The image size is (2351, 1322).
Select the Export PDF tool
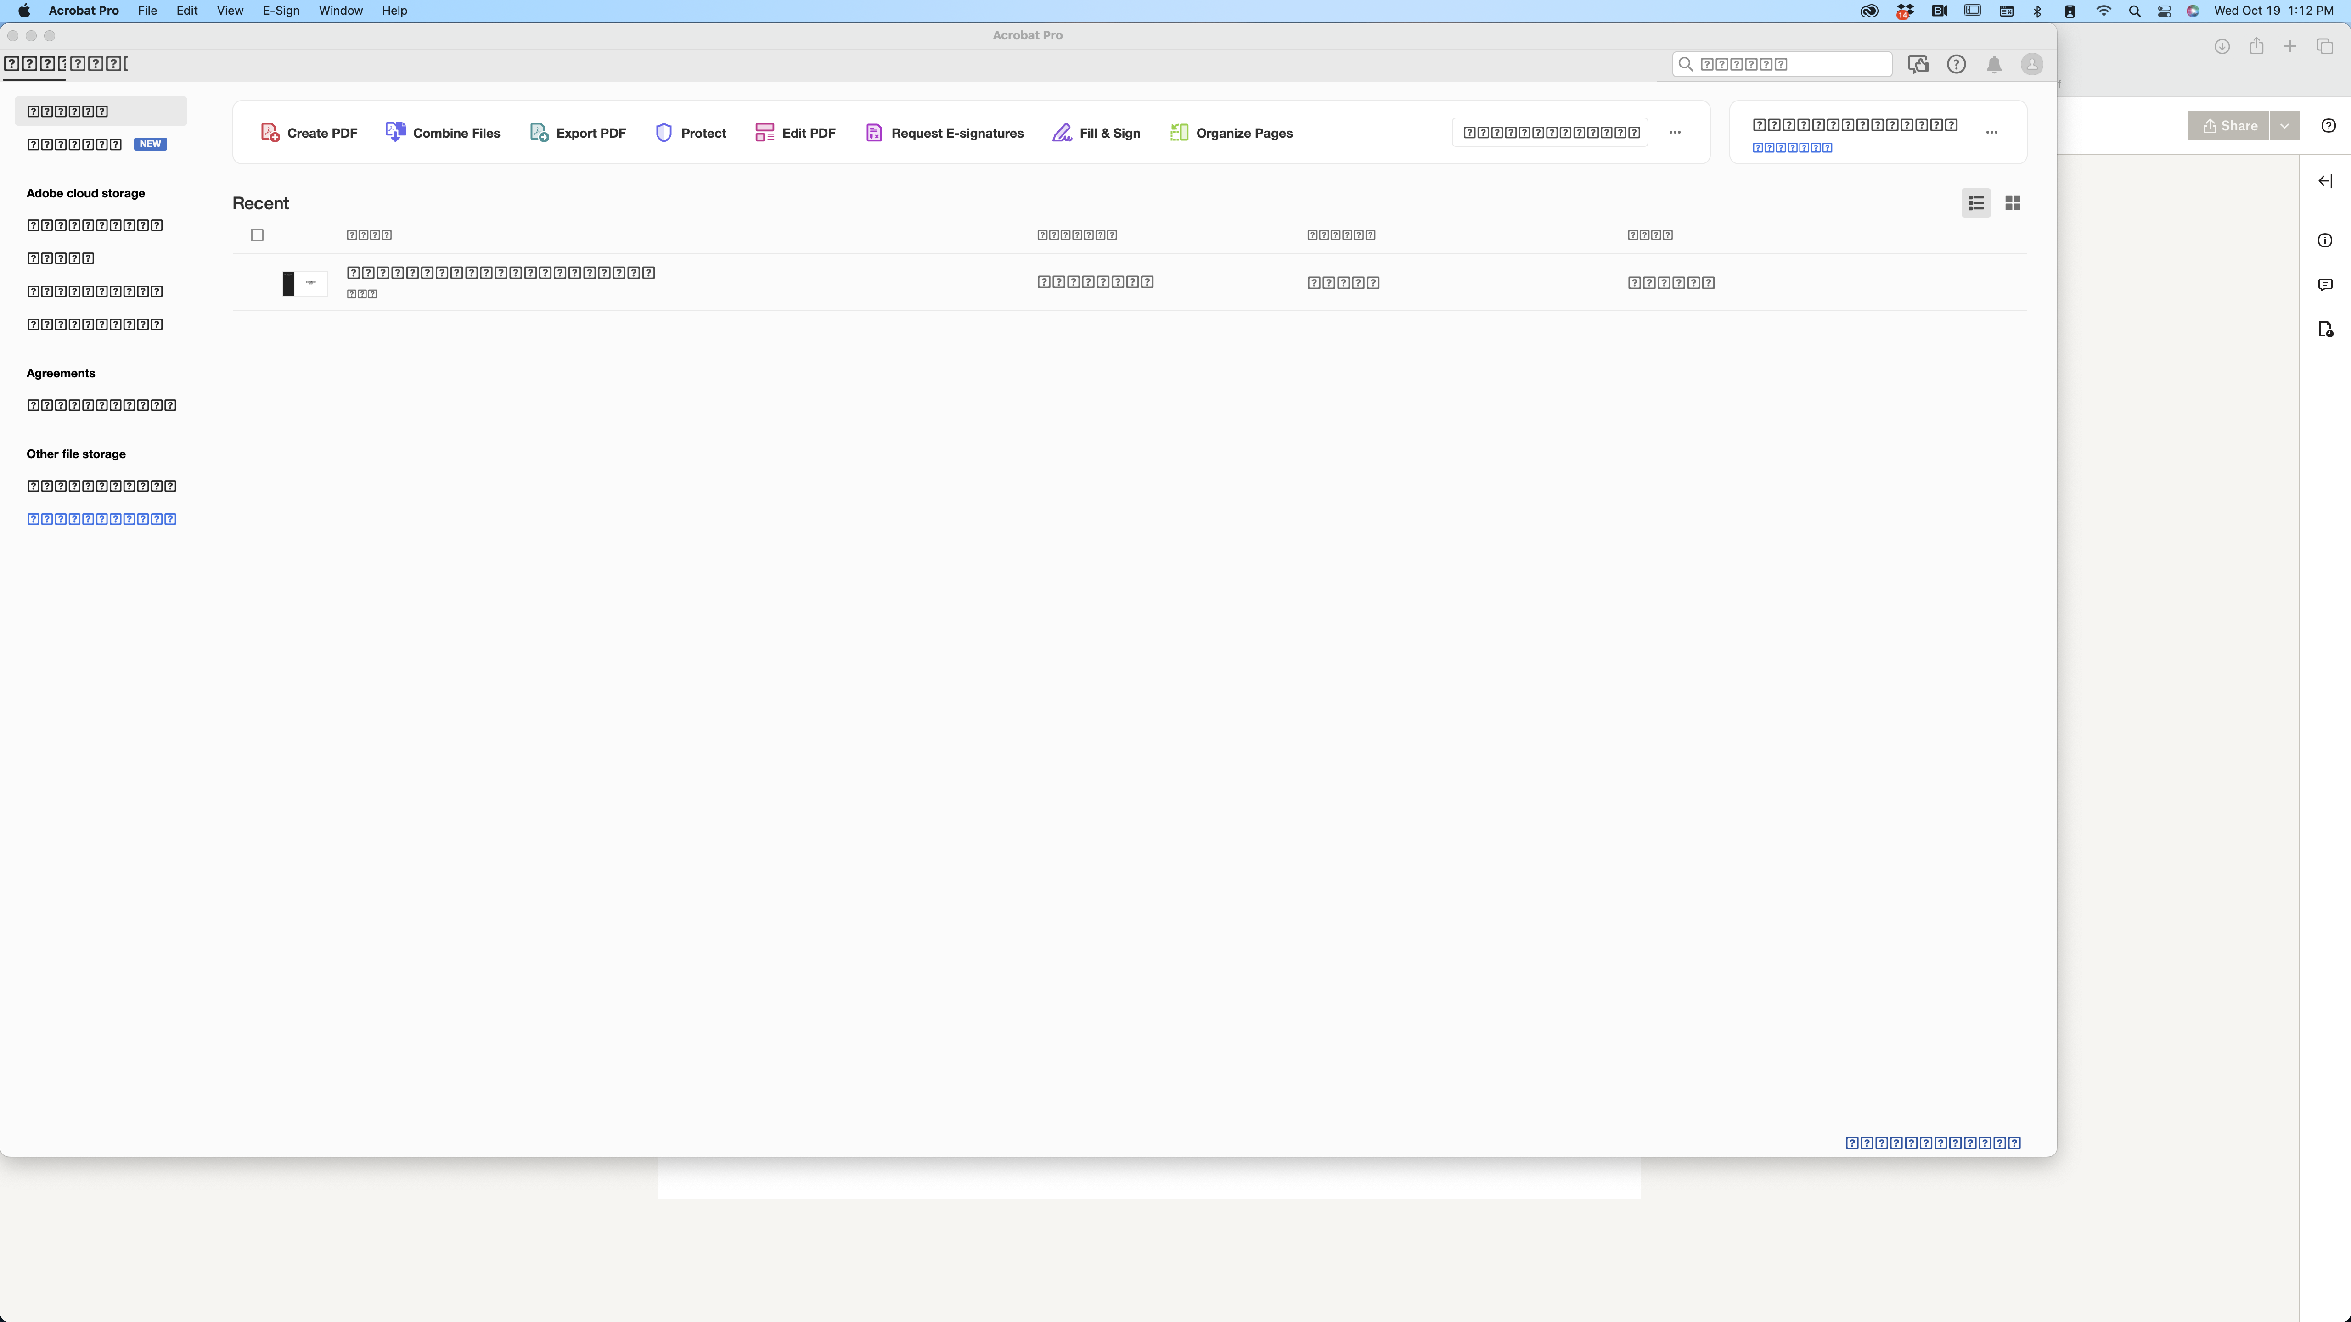tap(578, 132)
